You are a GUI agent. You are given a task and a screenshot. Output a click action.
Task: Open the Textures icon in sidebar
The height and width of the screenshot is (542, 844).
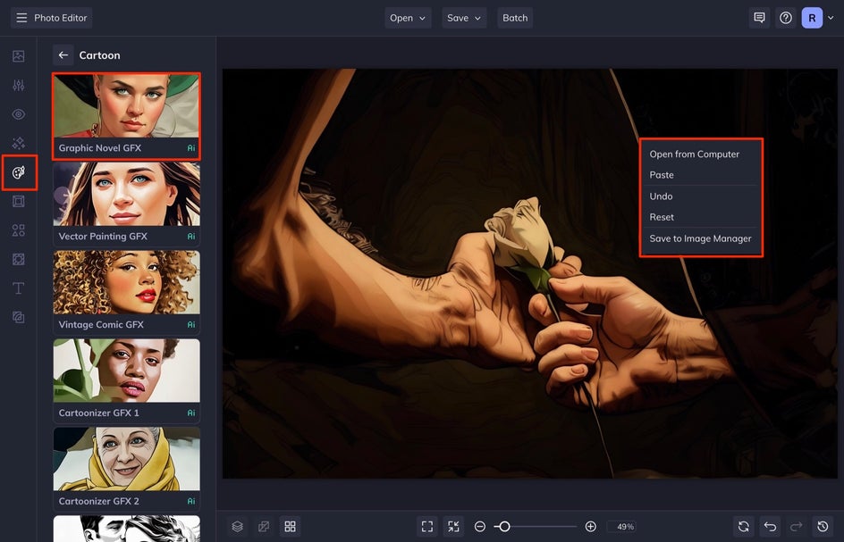(x=18, y=259)
